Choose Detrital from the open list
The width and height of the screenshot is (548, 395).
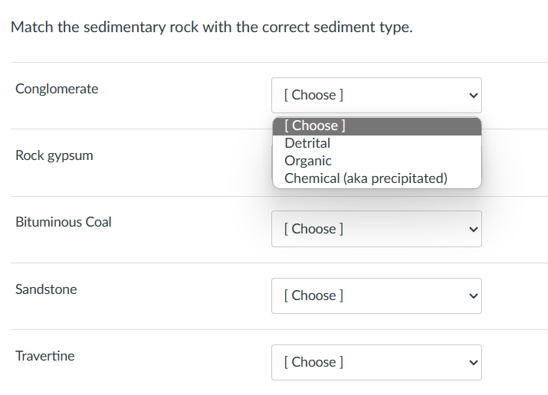(307, 143)
